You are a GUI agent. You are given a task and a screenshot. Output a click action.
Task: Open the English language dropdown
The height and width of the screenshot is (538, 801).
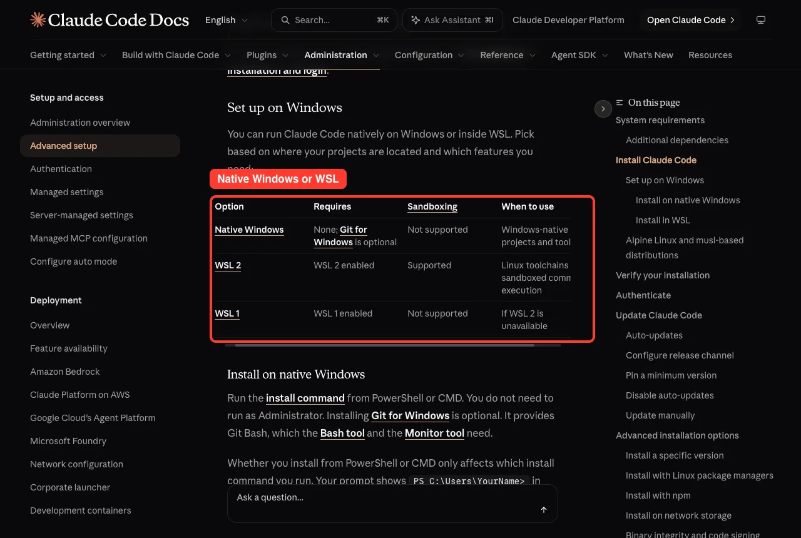pyautogui.click(x=227, y=20)
